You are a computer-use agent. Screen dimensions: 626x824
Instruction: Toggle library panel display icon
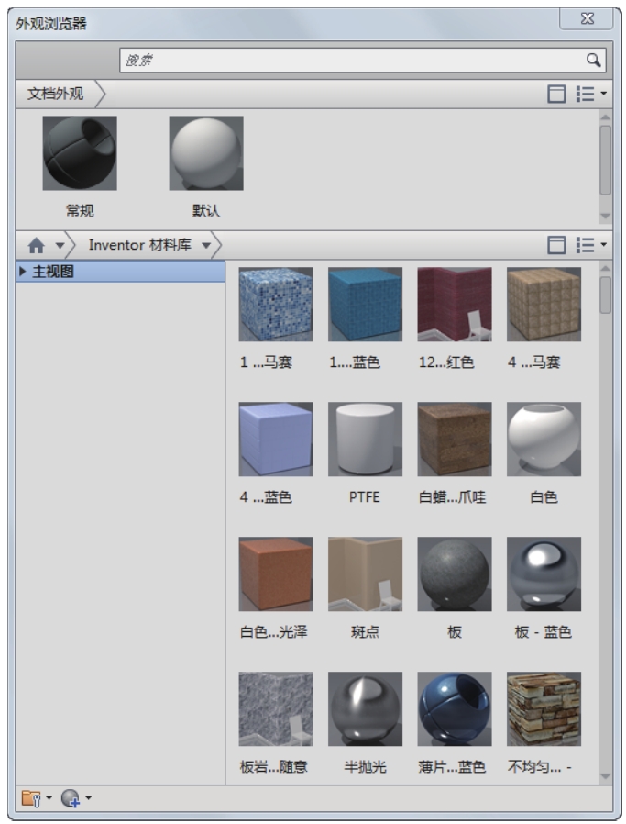pyautogui.click(x=556, y=245)
